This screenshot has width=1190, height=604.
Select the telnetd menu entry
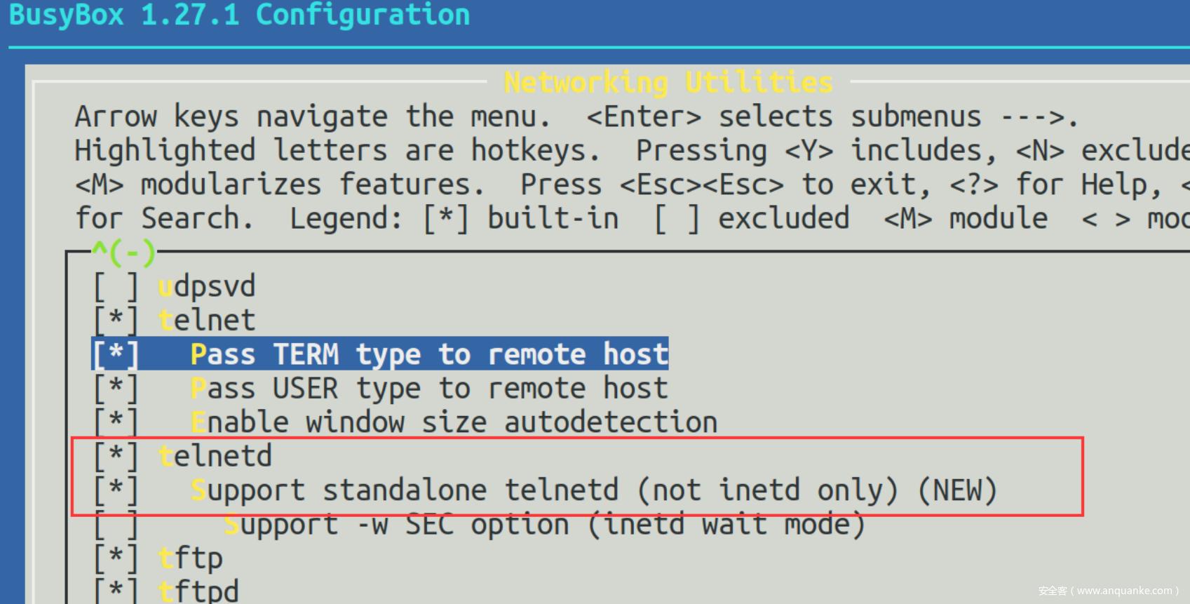[215, 456]
